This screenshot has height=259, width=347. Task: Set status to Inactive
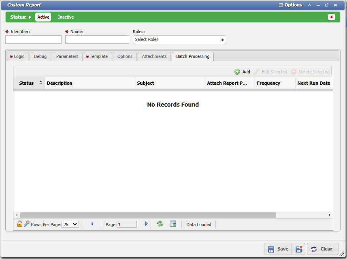coord(66,17)
